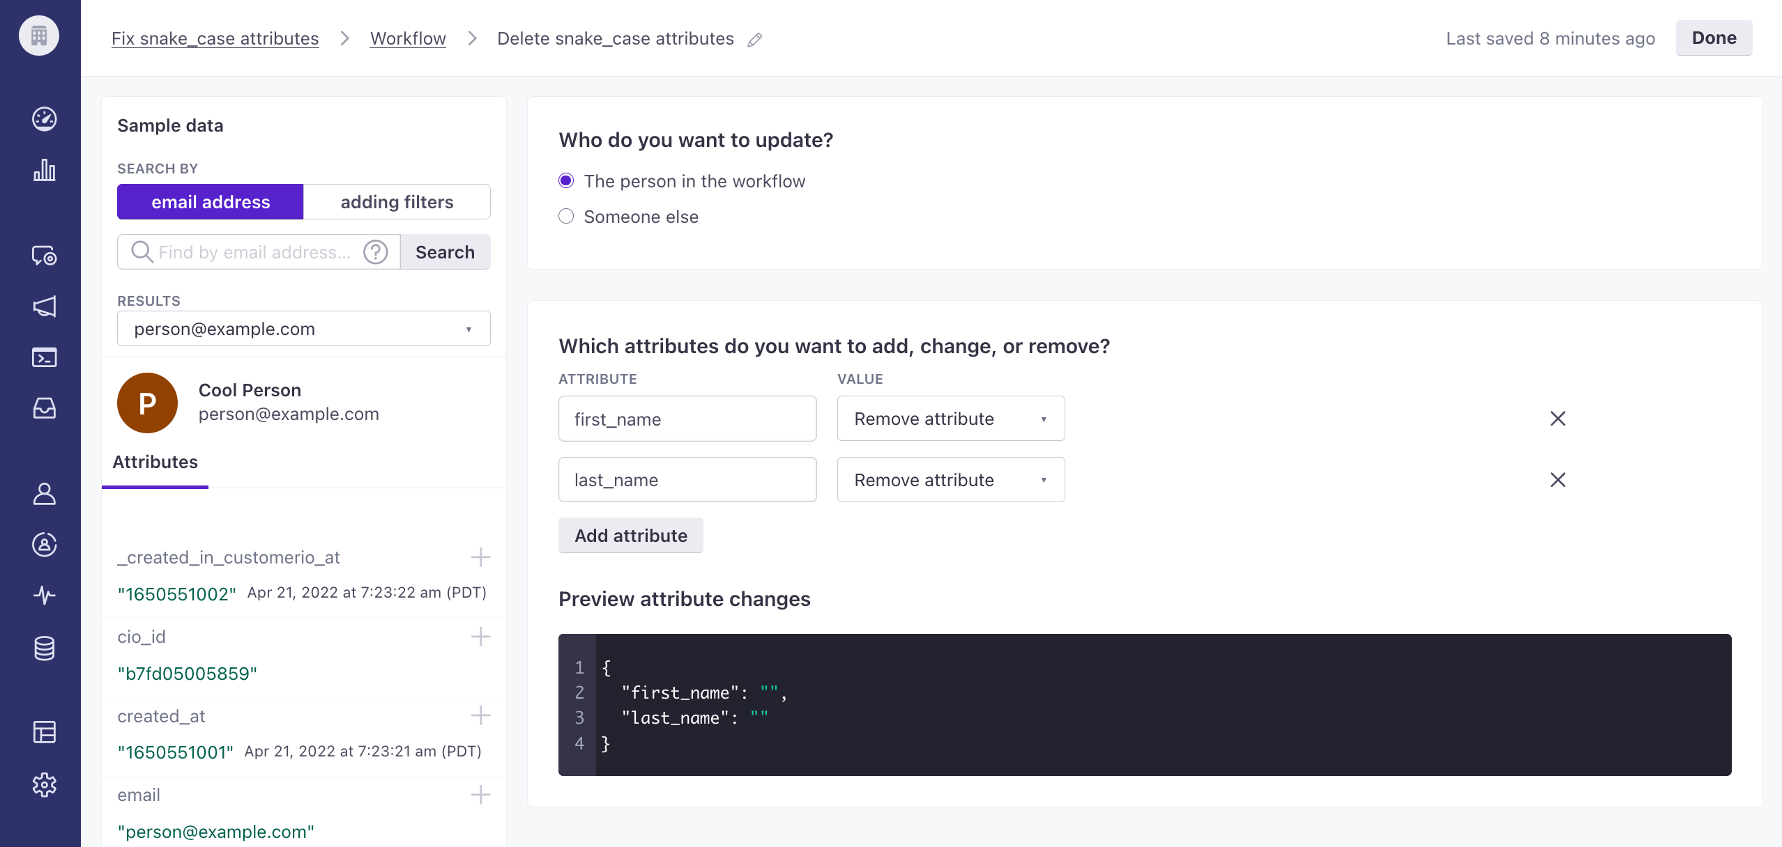The width and height of the screenshot is (1782, 847).
Task: Add created_at attribute with plus icon
Action: pos(481,715)
